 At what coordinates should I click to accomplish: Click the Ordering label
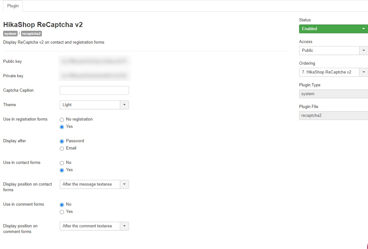(307, 63)
